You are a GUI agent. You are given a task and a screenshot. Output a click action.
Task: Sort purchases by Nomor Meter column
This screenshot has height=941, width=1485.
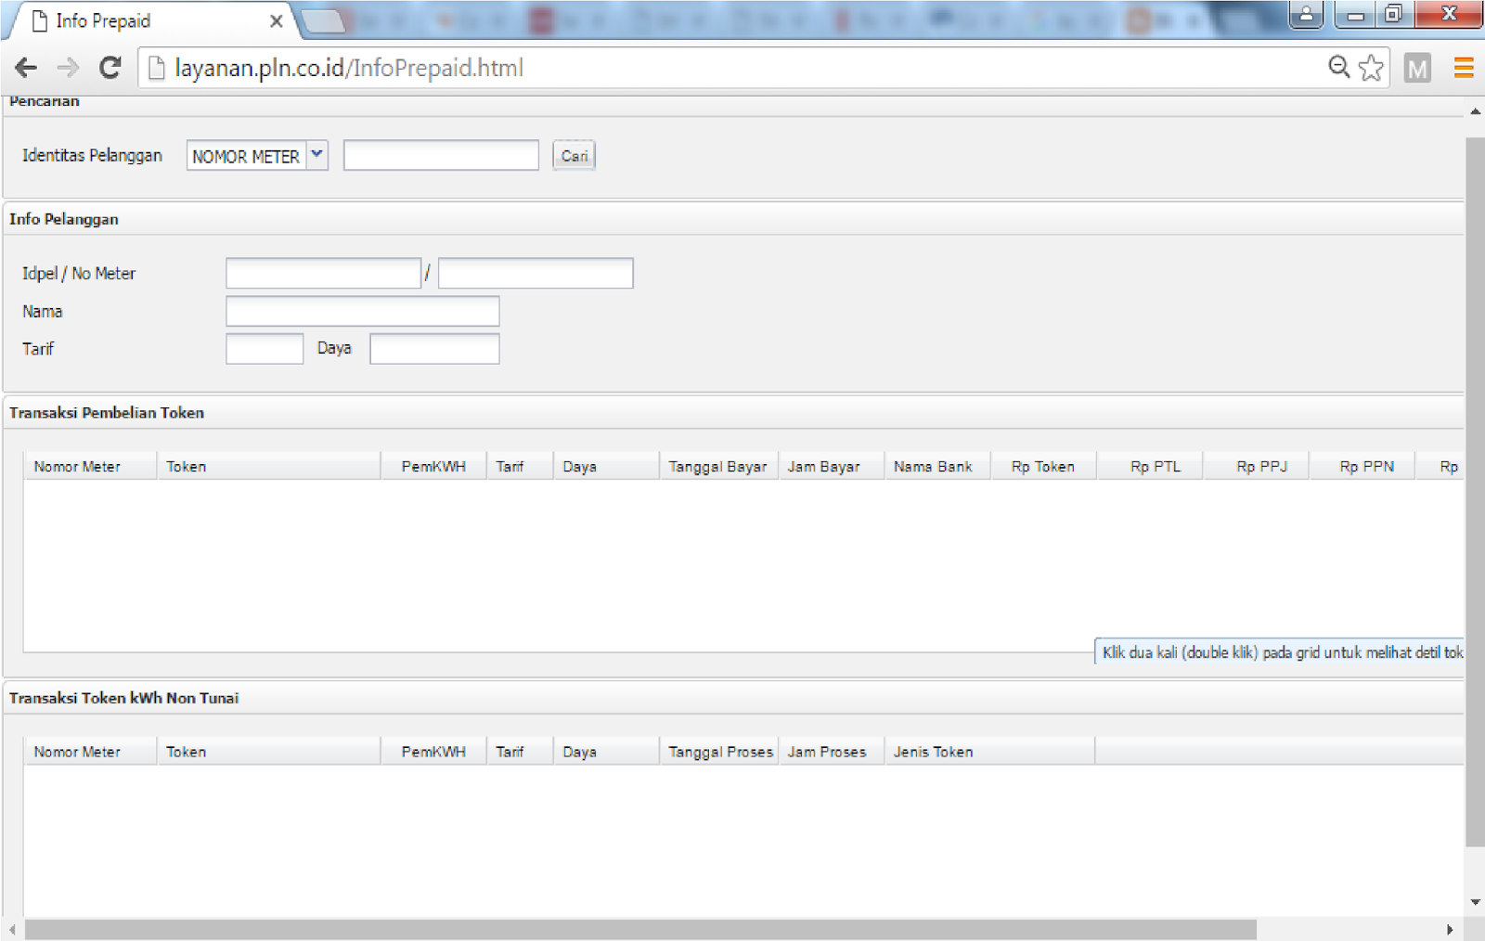[90, 466]
